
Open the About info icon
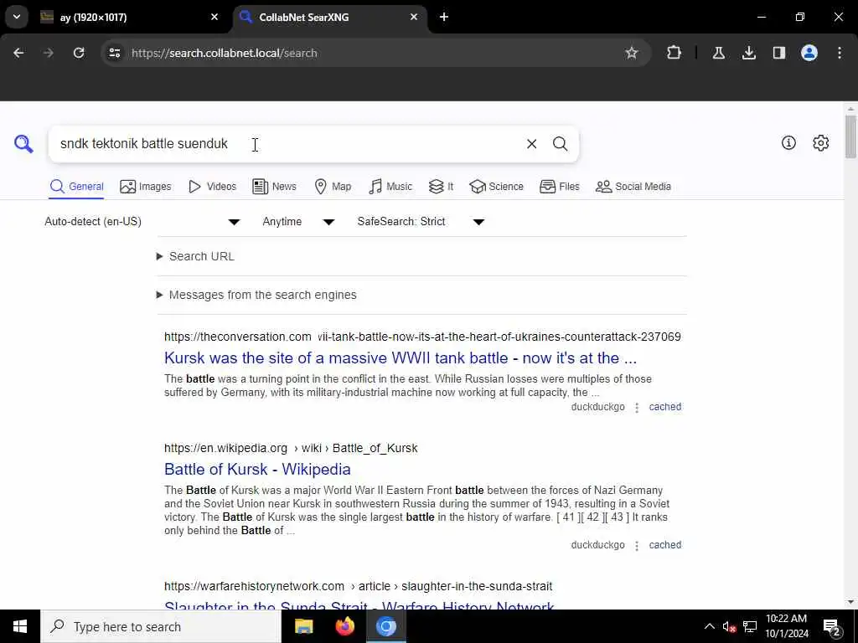click(788, 142)
